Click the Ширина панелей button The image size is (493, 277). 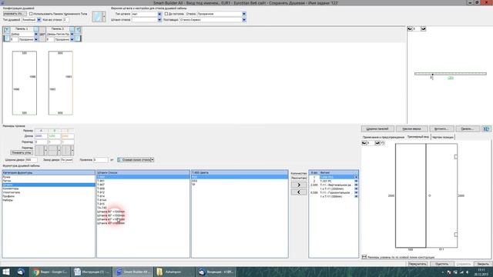pos(377,128)
